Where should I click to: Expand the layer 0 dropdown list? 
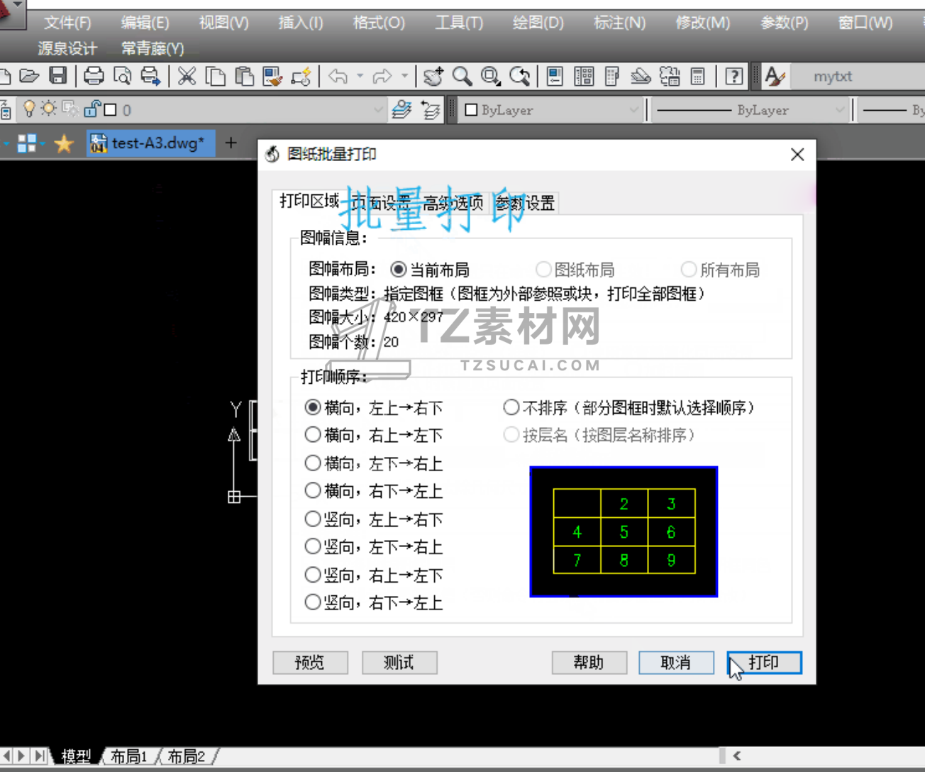(379, 110)
